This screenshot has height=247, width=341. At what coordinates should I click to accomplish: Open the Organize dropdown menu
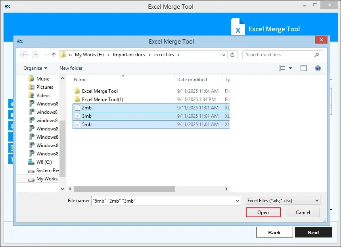click(x=35, y=68)
